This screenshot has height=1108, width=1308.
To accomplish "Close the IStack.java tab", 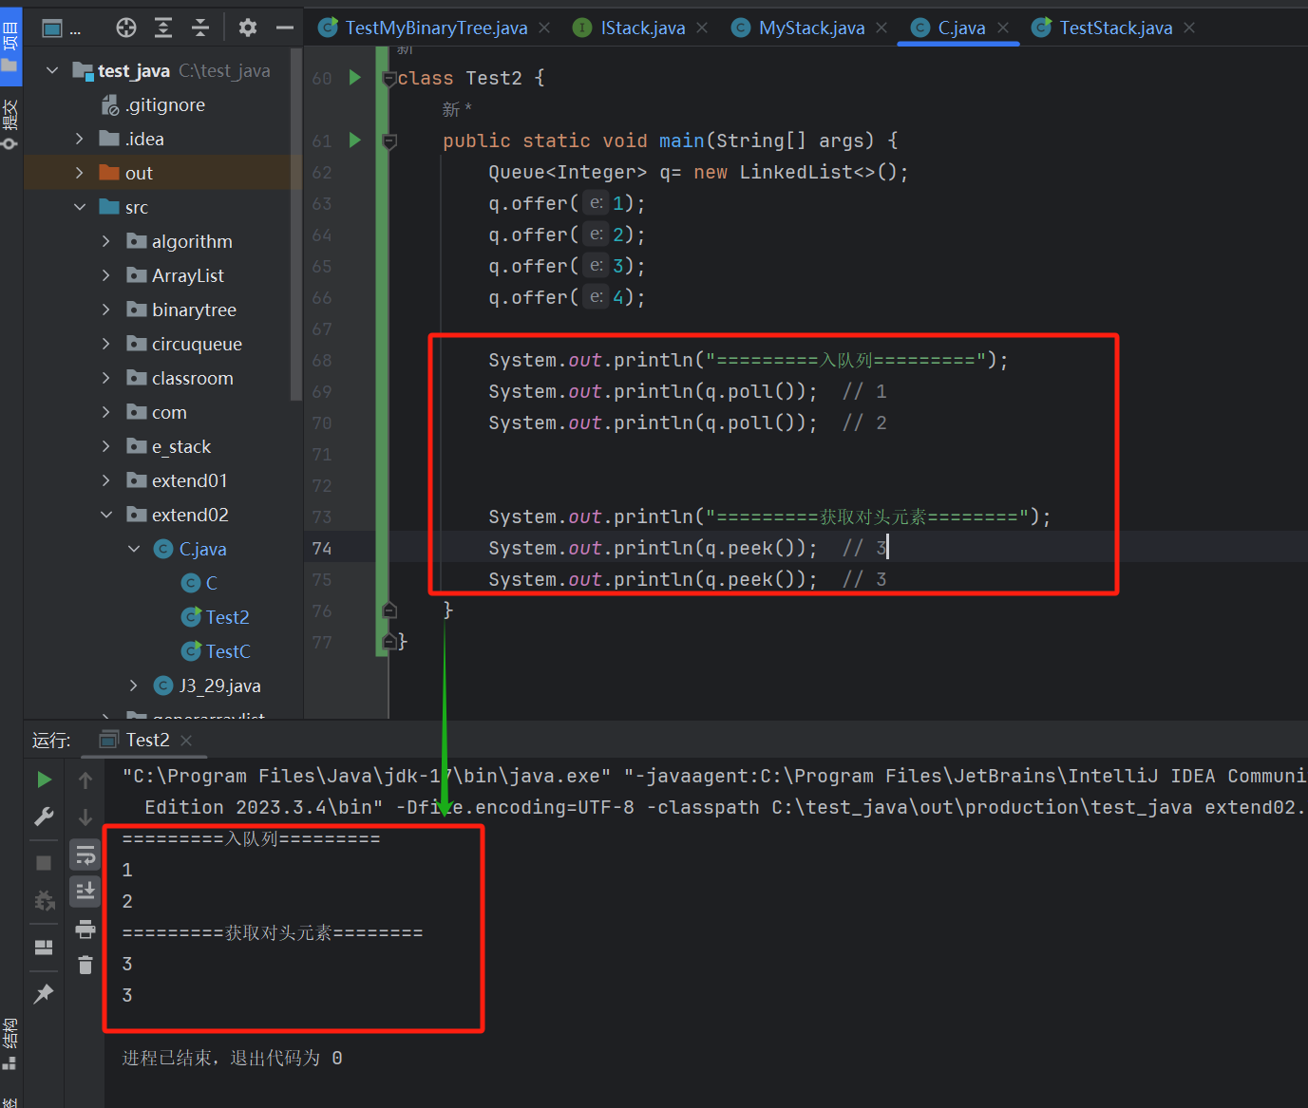I will click(x=702, y=28).
